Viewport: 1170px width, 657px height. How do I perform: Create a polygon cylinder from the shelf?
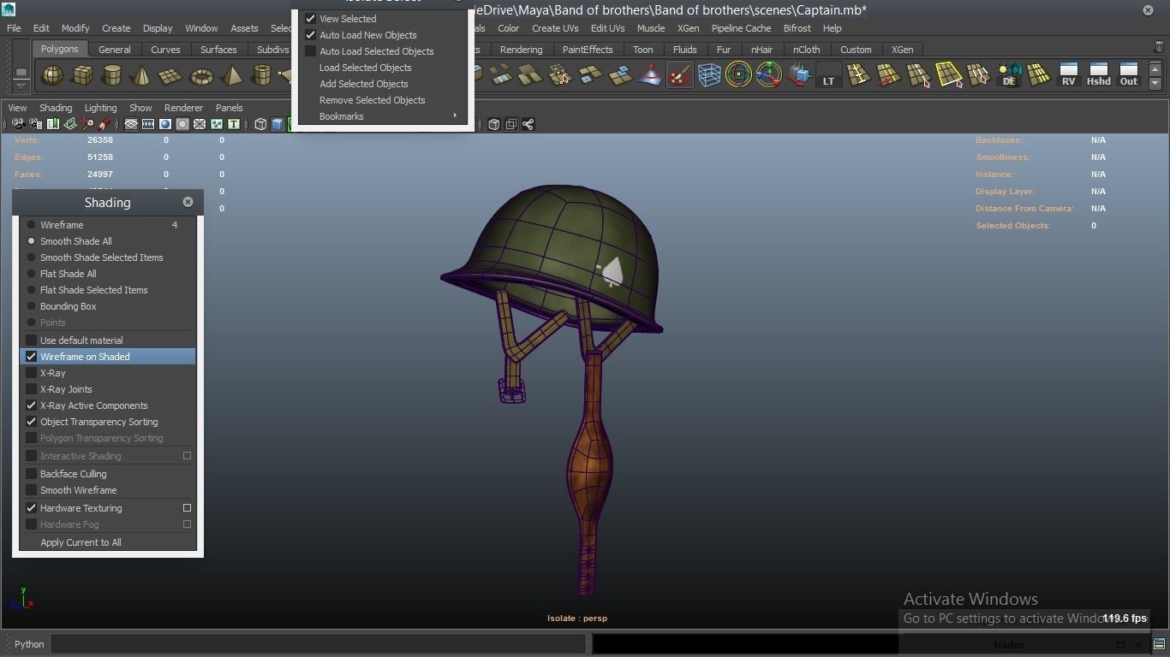click(x=112, y=76)
